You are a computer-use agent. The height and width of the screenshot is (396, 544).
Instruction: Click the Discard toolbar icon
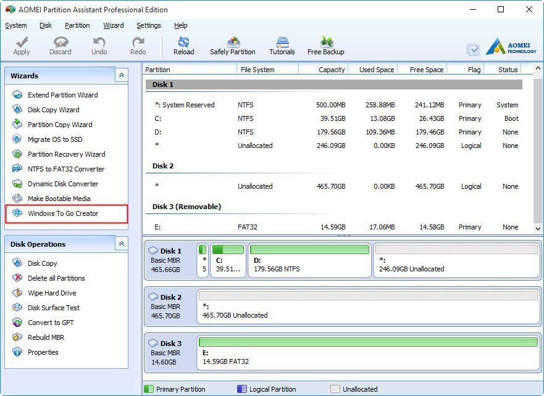(61, 46)
